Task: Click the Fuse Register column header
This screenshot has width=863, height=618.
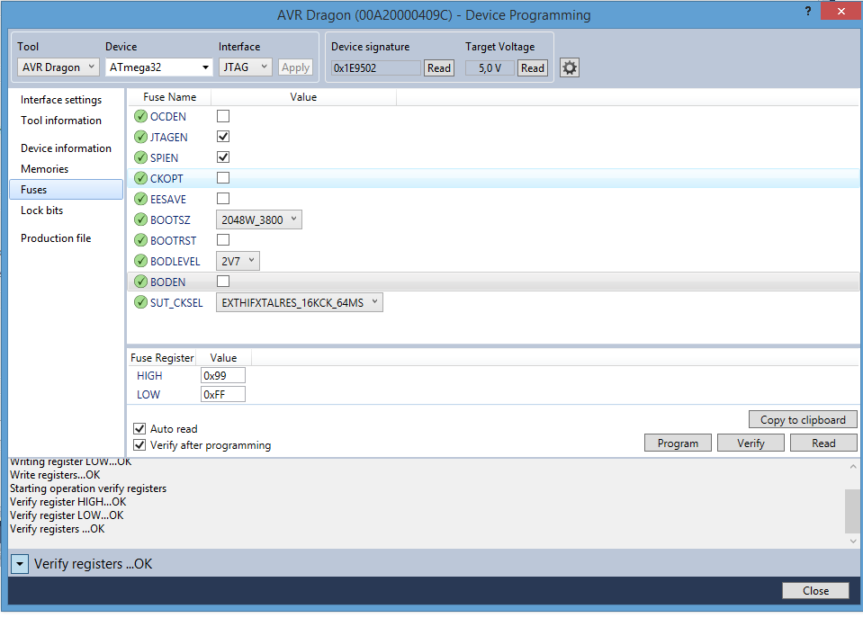Action: 162,358
